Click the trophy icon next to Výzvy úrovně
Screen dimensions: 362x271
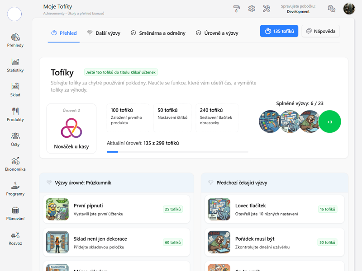tap(49, 183)
